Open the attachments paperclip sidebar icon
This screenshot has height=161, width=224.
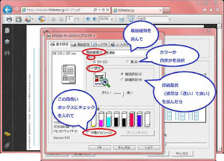tap(7, 145)
